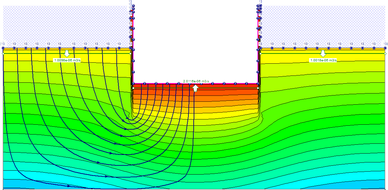This screenshot has width=388, height=190.
Task: Click the top-left corner boundary node cluster
Action: click(x=3, y=44)
